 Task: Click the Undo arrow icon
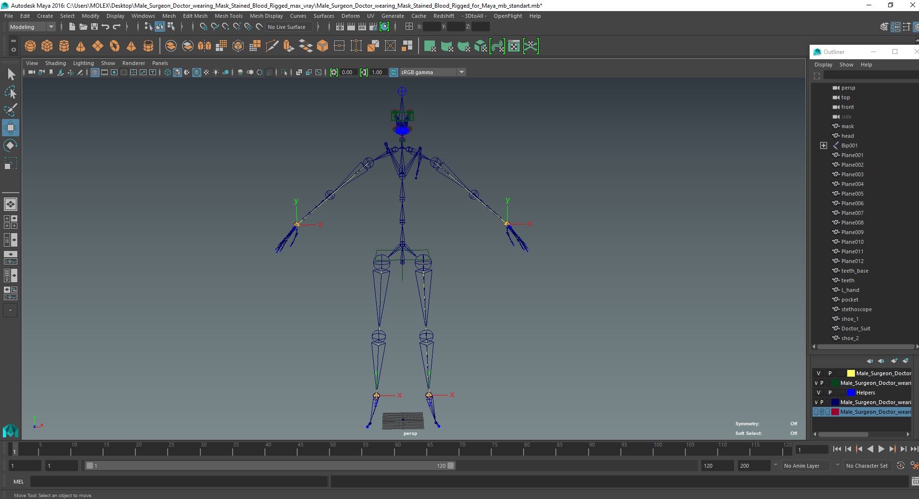(x=105, y=27)
